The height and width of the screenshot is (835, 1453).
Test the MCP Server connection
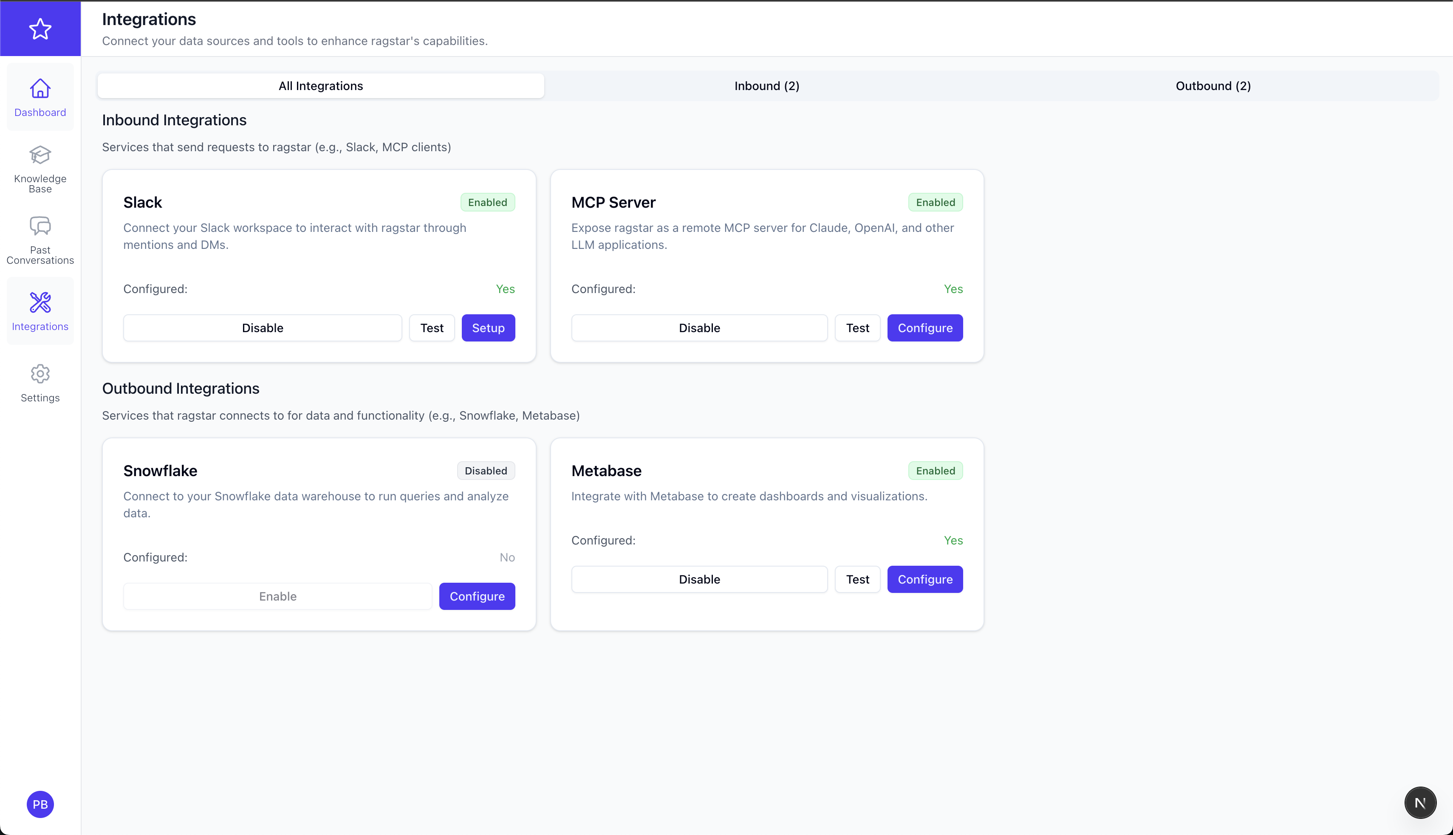(x=857, y=328)
